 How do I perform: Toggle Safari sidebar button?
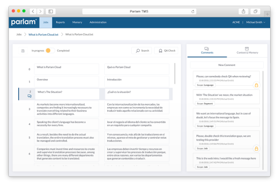coord(51,11)
